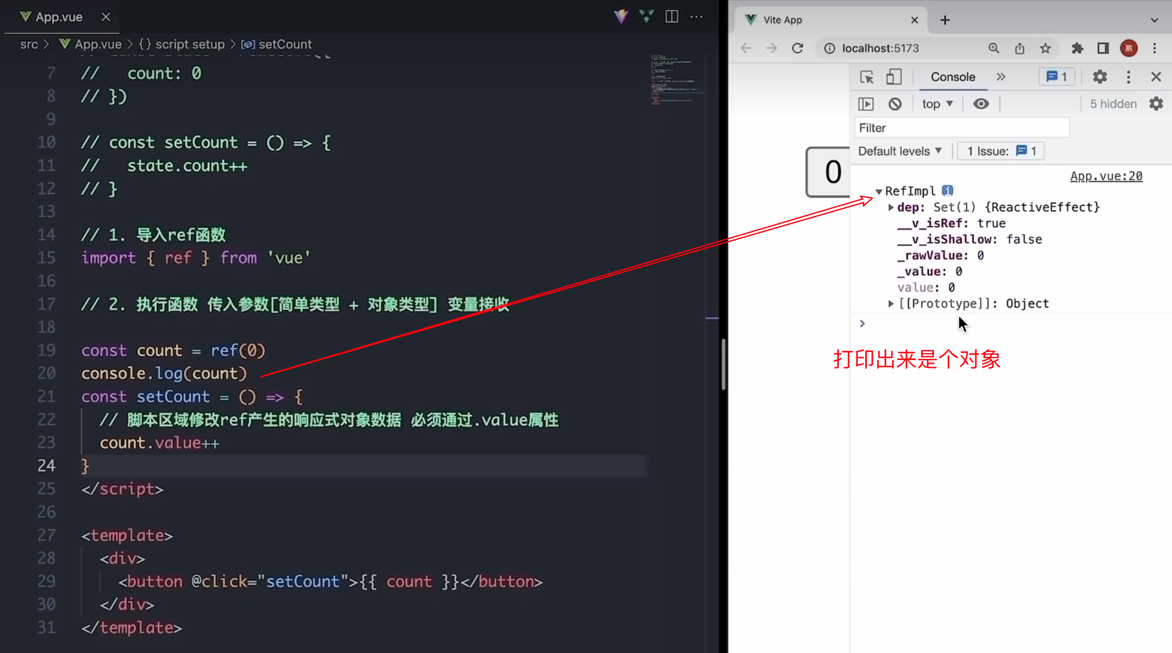Bookmark this page with the star icon

1045,48
